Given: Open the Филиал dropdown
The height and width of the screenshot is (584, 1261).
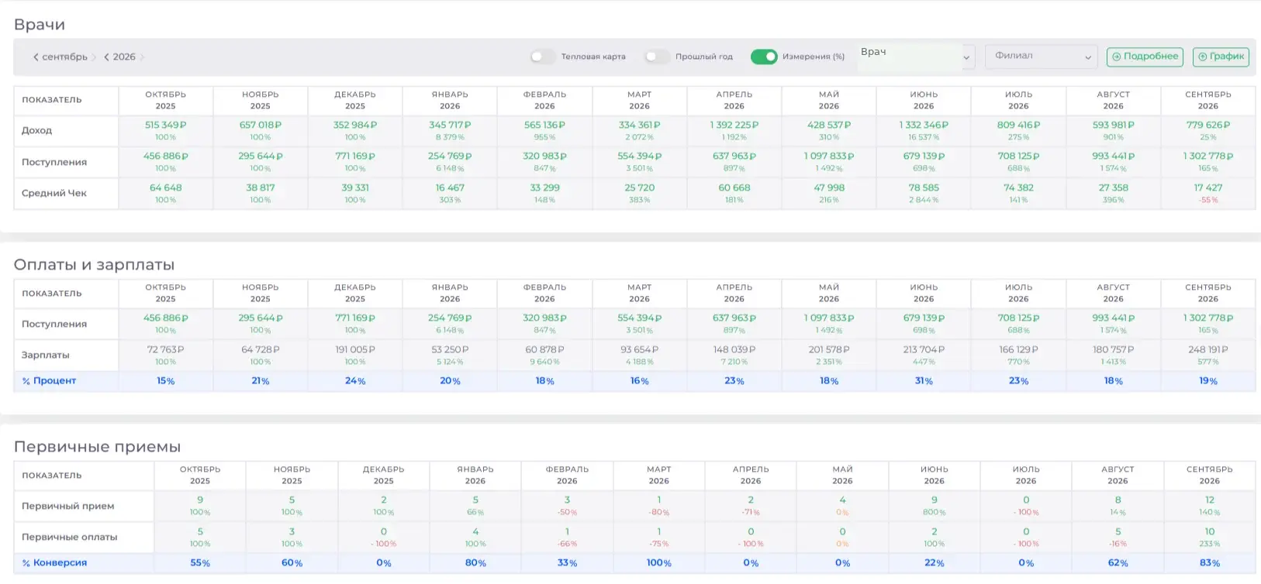Looking at the screenshot, I should (x=1041, y=57).
